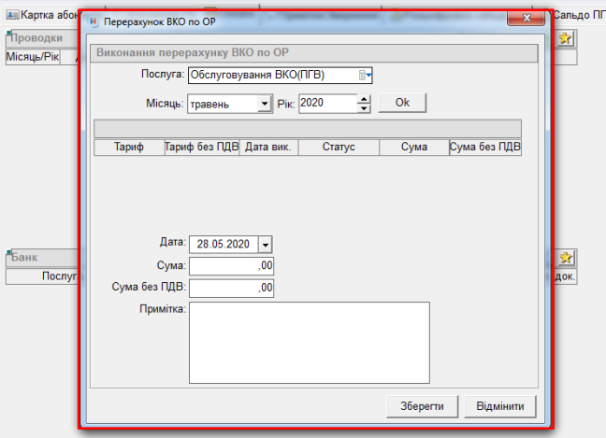Viewport: 606px width, 438px height.
Task: Increase the Рік value with up arrow
Action: pyautogui.click(x=364, y=99)
